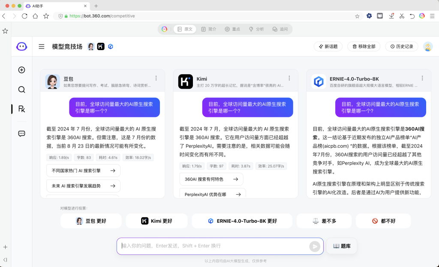This screenshot has height=267, width=439.
Task: Vote 豆包 更好
Action: pos(91,221)
